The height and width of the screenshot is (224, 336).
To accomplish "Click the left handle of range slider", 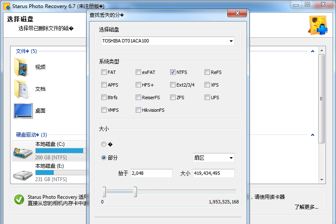I will pos(104,192).
